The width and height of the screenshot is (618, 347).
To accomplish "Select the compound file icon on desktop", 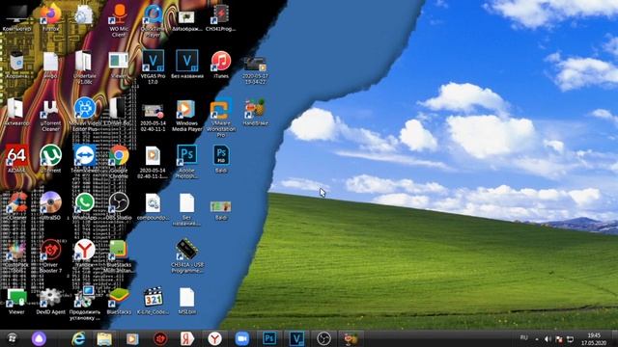I will [153, 206].
